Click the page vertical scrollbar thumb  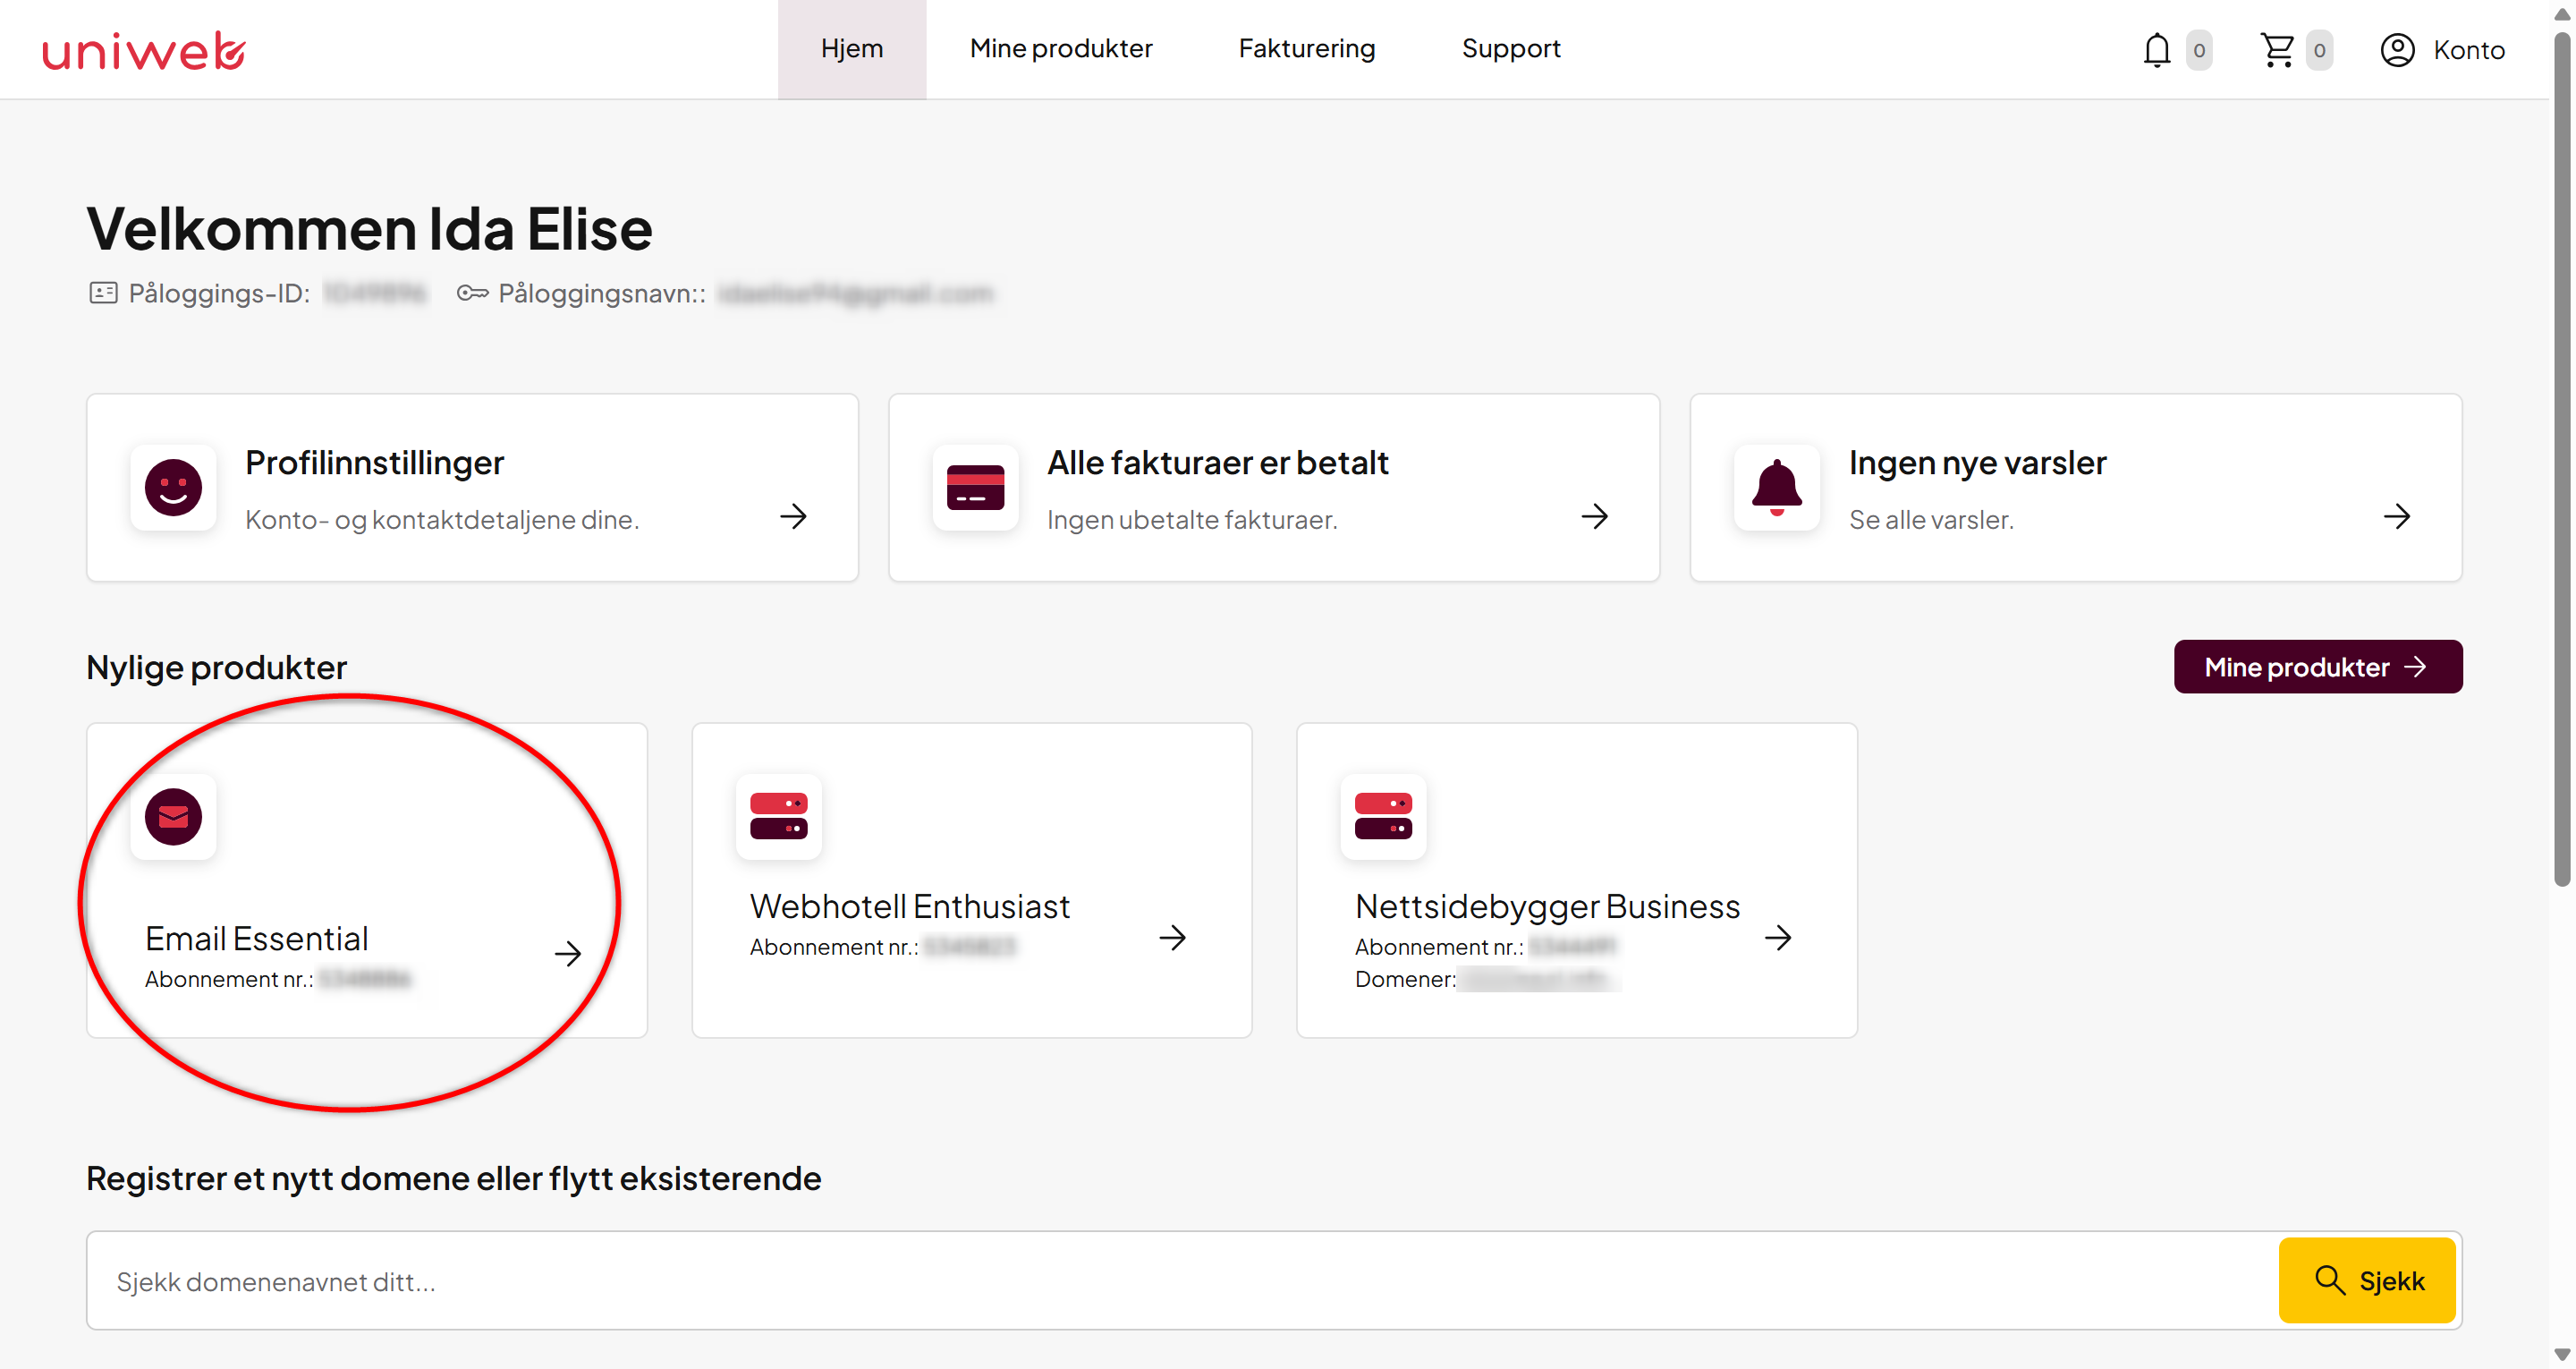pyautogui.click(x=2561, y=460)
